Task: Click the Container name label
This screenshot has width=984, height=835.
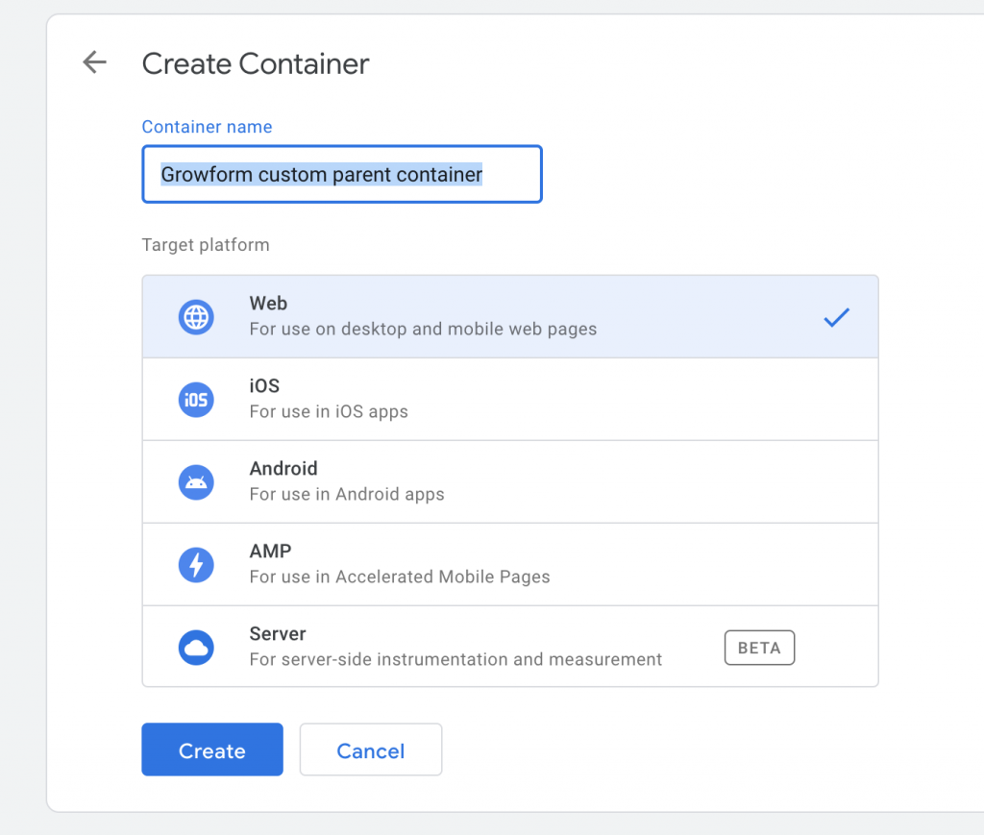Action: pos(208,127)
